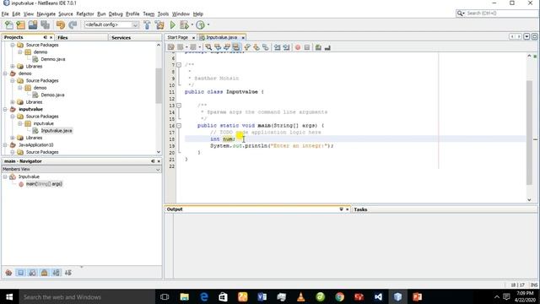Viewport: 540px width, 304px height.
Task: Click the Save All toolbar icon
Action: tap(45, 24)
